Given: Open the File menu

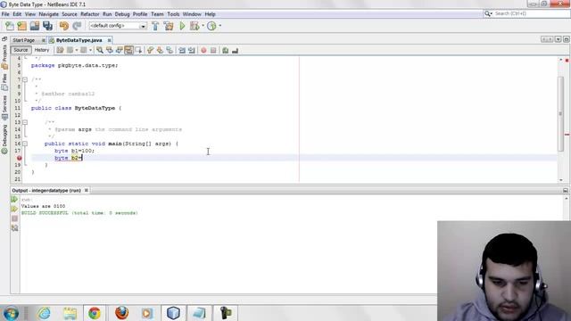Looking at the screenshot, I should (5, 14).
